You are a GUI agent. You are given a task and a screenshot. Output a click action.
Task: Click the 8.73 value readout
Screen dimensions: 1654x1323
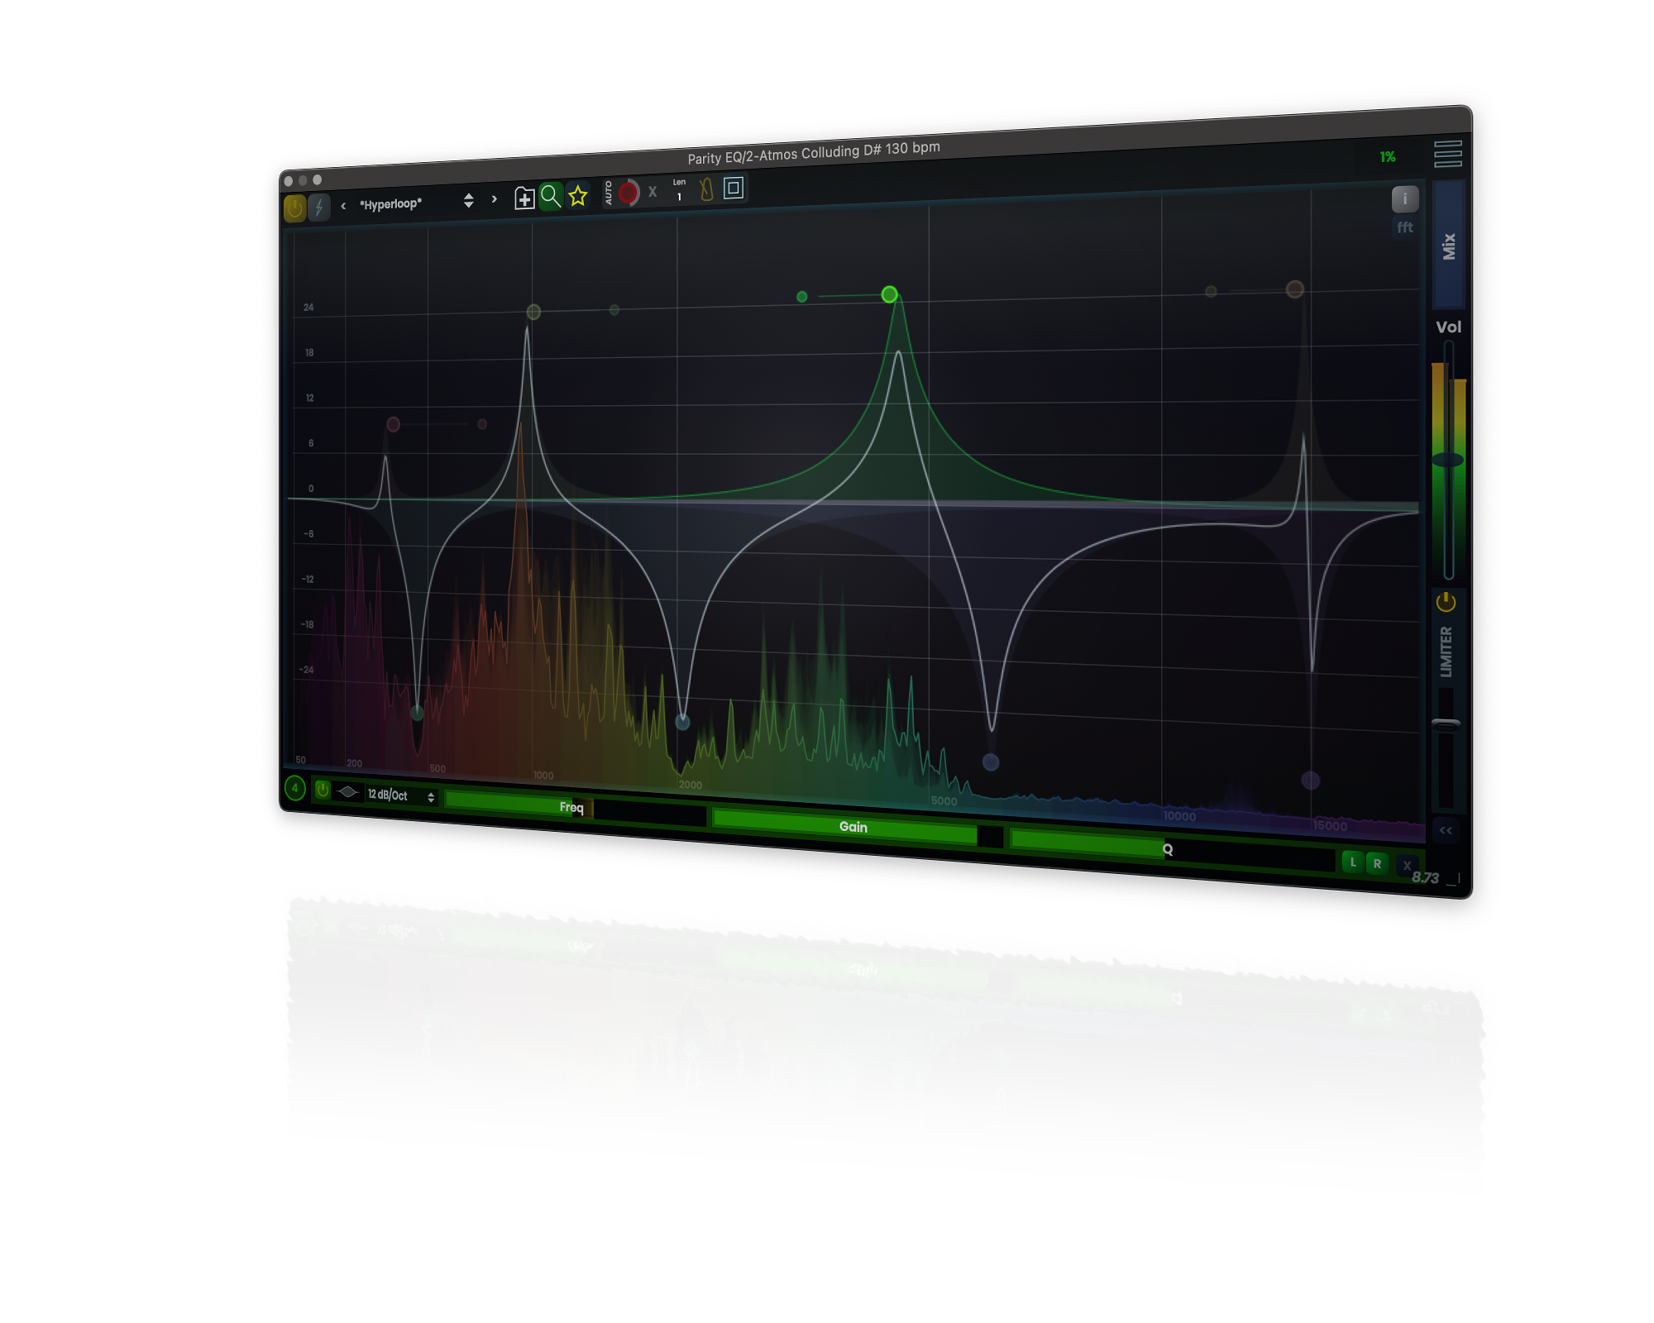(x=1425, y=878)
